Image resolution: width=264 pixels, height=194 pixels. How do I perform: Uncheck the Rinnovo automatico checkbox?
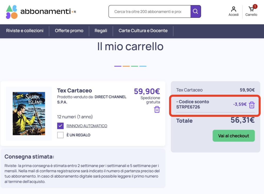coord(60,126)
